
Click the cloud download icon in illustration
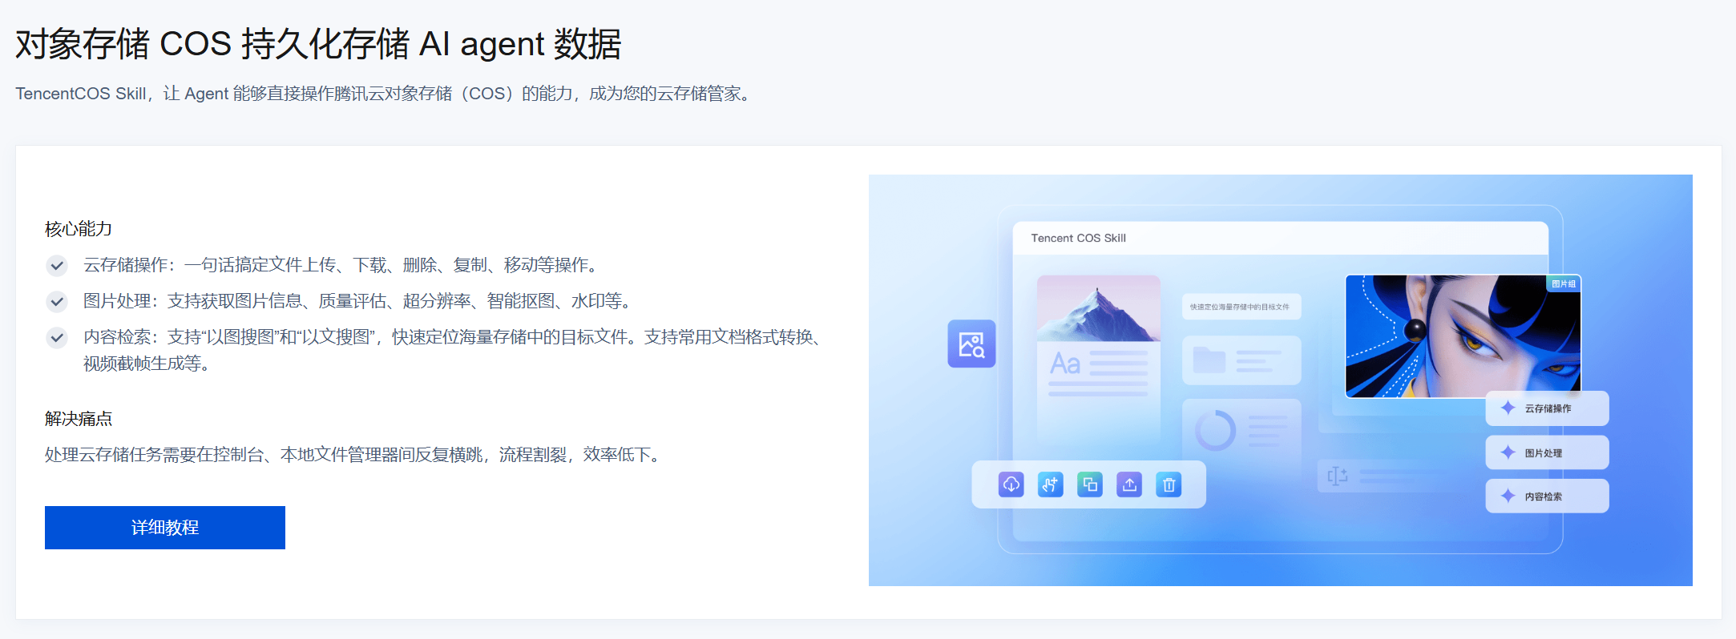1011,484
